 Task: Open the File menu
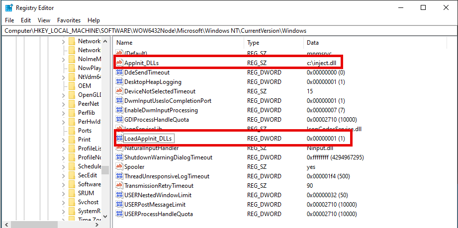(x=9, y=20)
